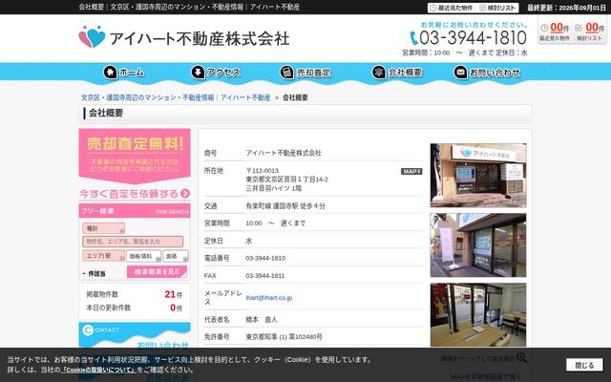Click the phone icon beside 03-3944-1810
This screenshot has width=611, height=382.
(x=413, y=38)
